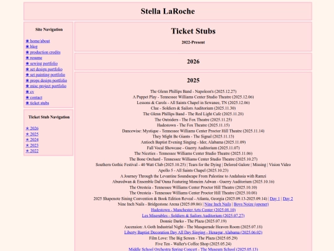Select Fall Vocal Showcase - Guerry Auditorium entry
Image resolution: width=334 pixels, height=251 pixels.
[x=193, y=148]
